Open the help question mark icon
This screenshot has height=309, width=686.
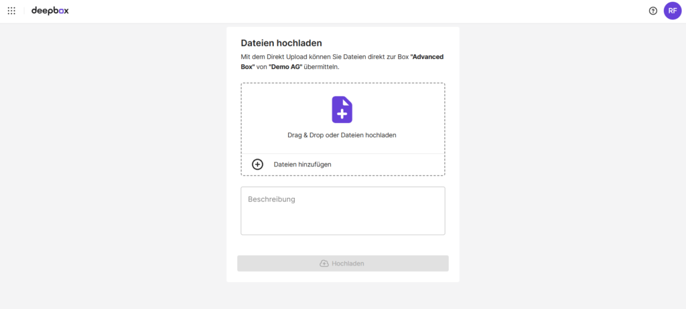tap(653, 11)
